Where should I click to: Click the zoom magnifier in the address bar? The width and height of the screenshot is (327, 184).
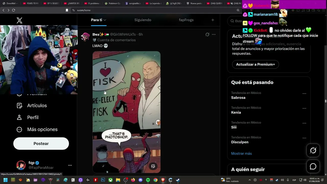pyautogui.click(x=238, y=10)
